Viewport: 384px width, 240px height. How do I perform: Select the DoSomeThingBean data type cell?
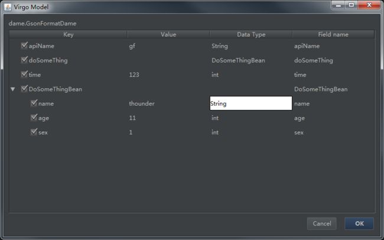click(x=251, y=60)
